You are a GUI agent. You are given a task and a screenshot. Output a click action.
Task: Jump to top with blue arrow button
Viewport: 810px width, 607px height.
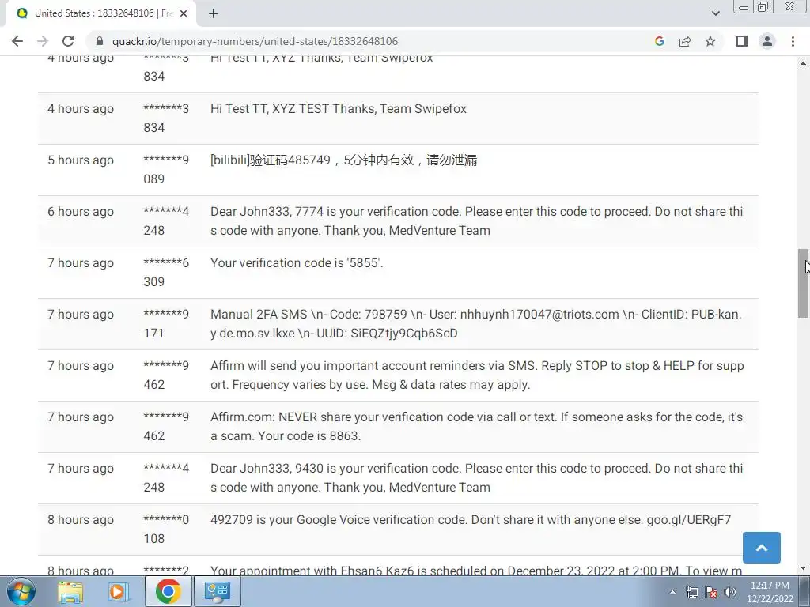tap(762, 548)
